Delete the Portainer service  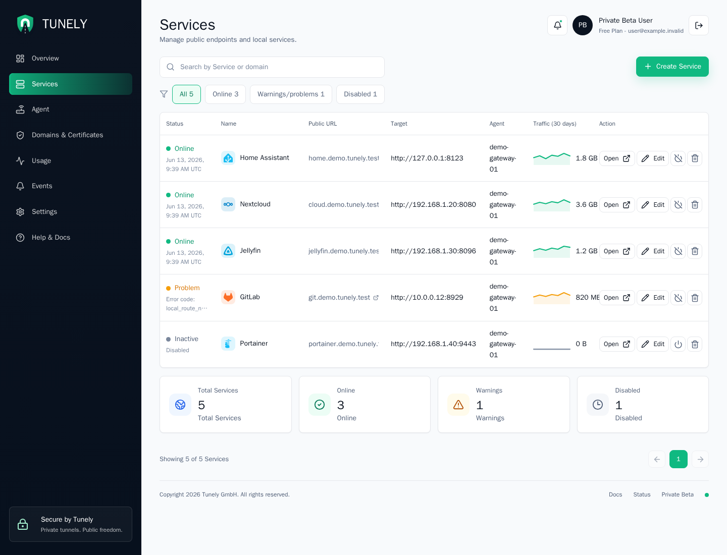[x=695, y=344]
